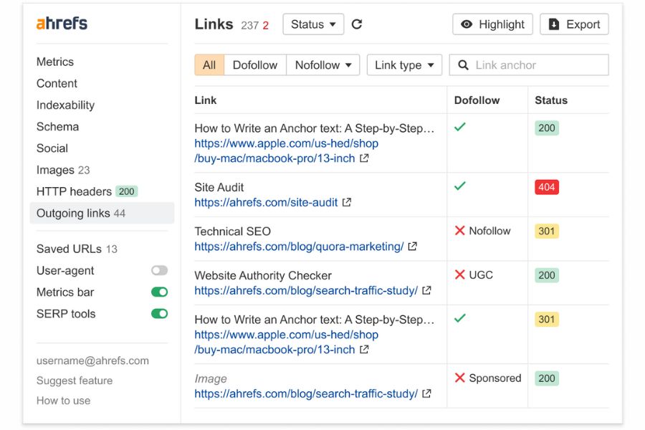Select the Dofollow filter tab
This screenshot has width=645, height=430.
(x=255, y=65)
